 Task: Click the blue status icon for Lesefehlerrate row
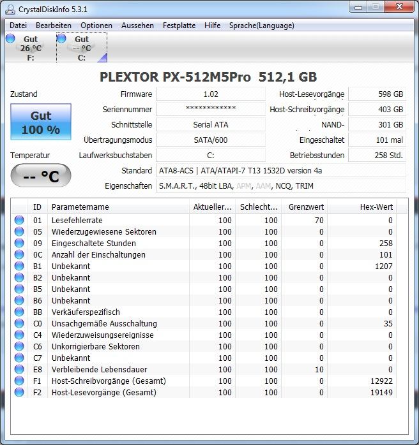point(19,220)
